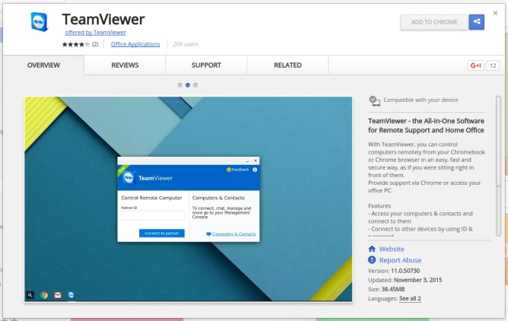Click the Feedback smiley in TeamViewer window
This screenshot has height=321, width=508.
[229, 170]
